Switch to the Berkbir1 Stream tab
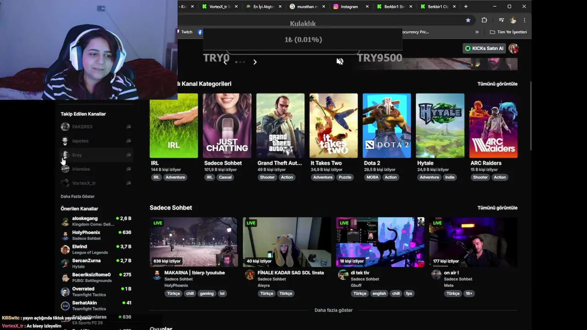This screenshot has height=330, width=587. click(395, 6)
